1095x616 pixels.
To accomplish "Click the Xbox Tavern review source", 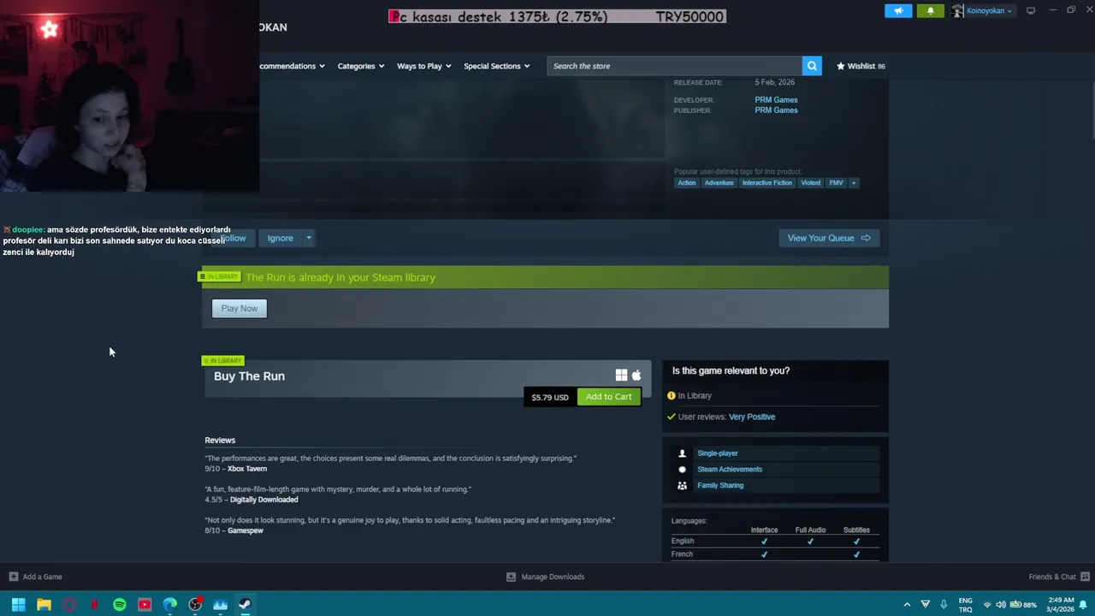I will 247,469.
